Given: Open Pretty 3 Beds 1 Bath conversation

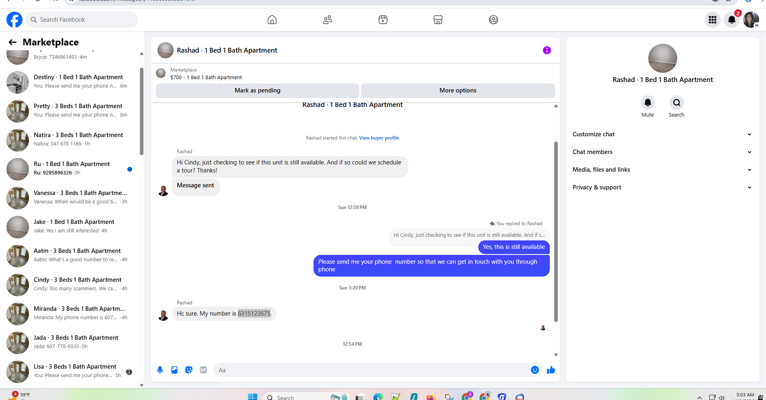Looking at the screenshot, I should point(70,111).
